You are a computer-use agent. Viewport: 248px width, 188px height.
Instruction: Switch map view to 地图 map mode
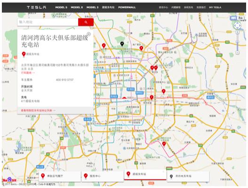(x=233, y=18)
